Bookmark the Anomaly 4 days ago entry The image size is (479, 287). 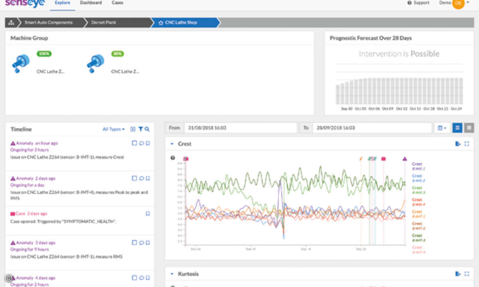147,278
